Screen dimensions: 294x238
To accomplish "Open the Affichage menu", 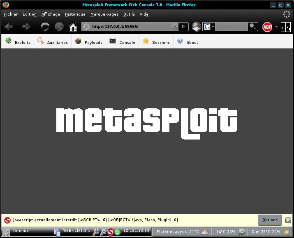I will point(51,14).
